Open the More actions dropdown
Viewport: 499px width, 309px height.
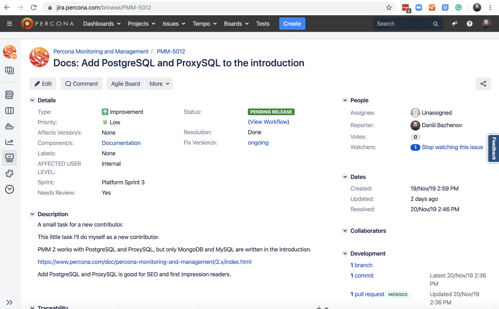159,83
